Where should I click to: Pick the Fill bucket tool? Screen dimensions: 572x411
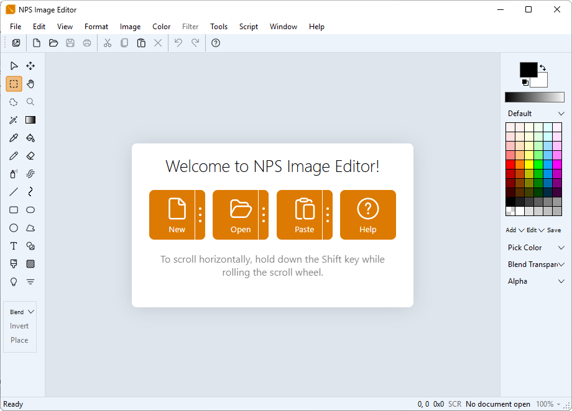[x=30, y=138]
